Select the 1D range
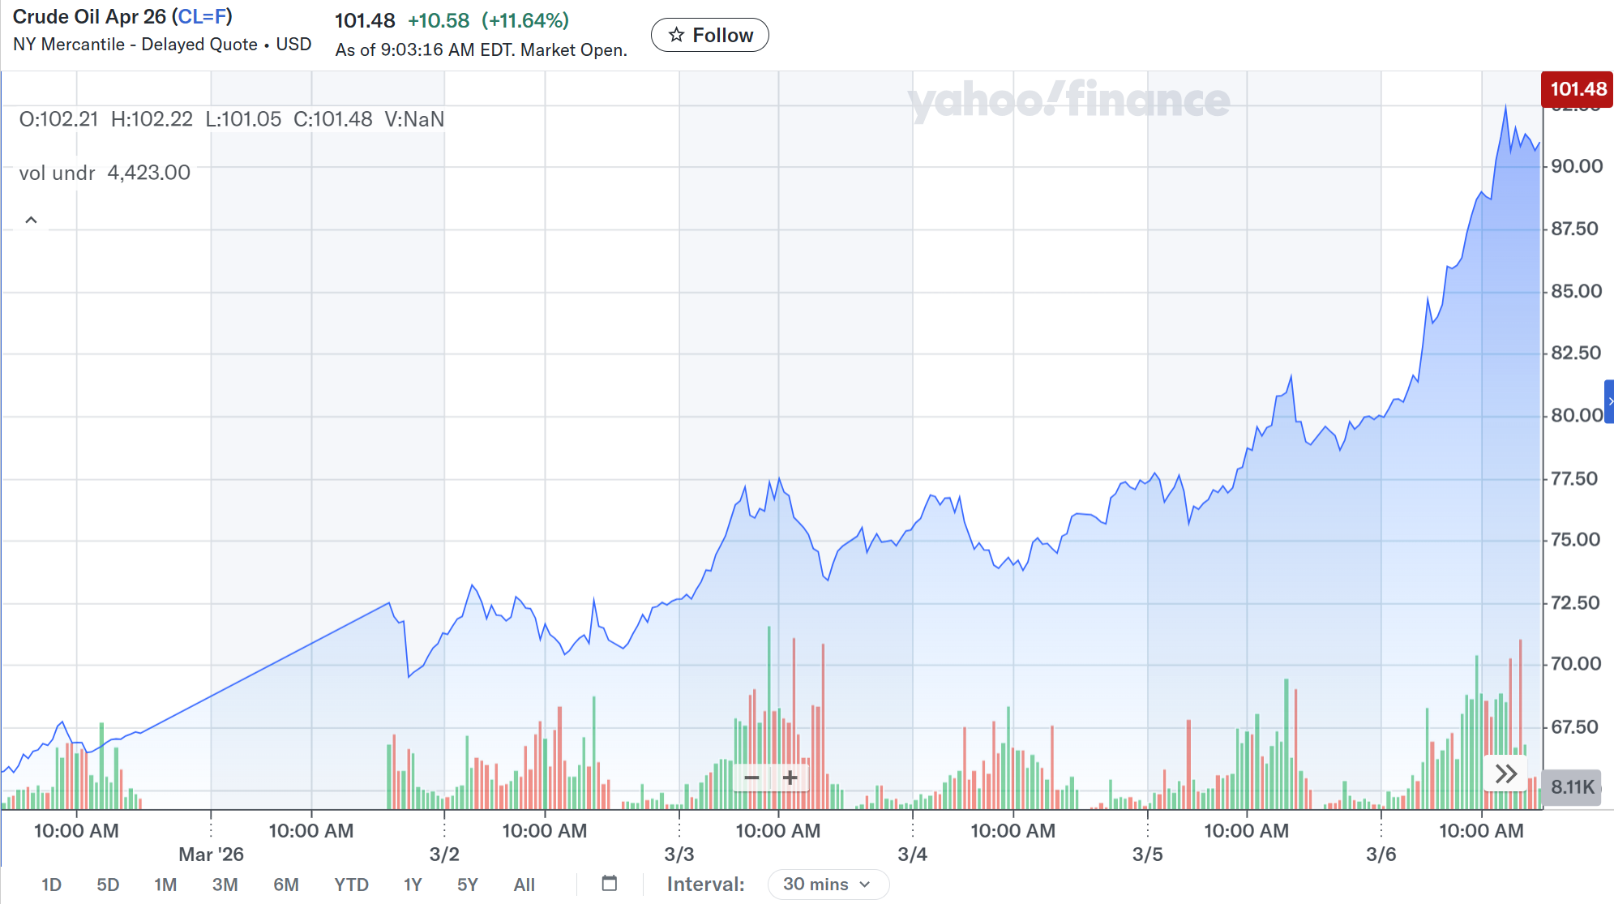1614x904 pixels. pyautogui.click(x=51, y=885)
